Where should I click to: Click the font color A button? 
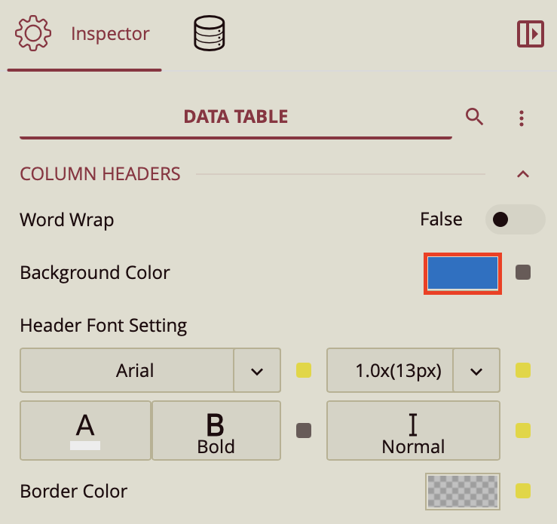[x=85, y=431]
